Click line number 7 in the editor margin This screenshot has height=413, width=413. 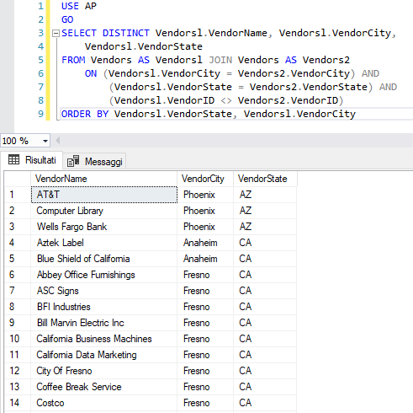(41, 87)
